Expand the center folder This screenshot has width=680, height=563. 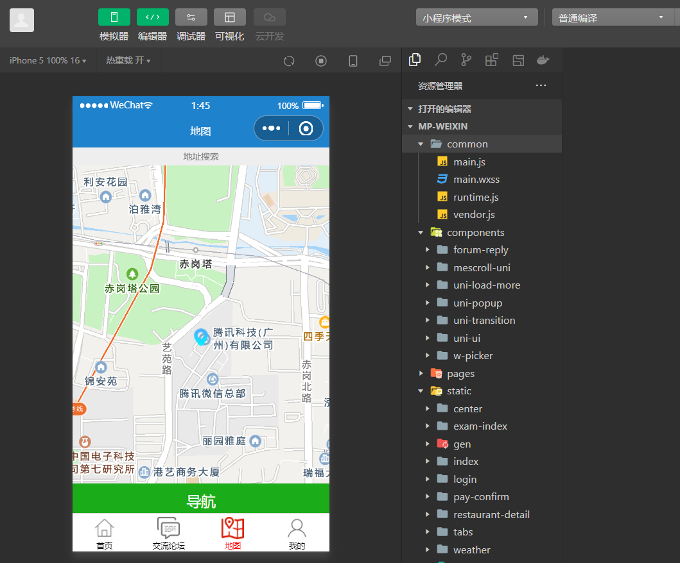[x=482, y=408]
